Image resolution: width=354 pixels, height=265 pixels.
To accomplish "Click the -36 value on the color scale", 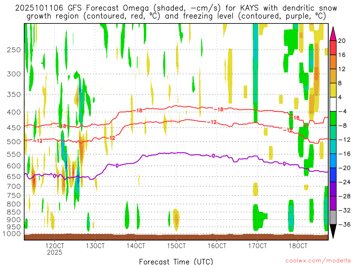I will (x=344, y=224).
